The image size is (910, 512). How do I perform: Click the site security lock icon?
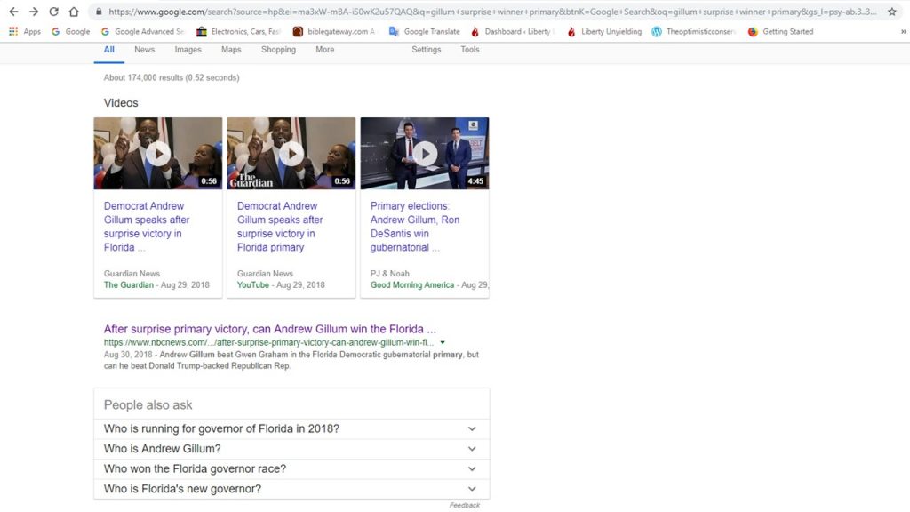(x=99, y=12)
